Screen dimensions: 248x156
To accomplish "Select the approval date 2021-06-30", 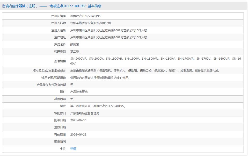I will [x=78, y=120].
